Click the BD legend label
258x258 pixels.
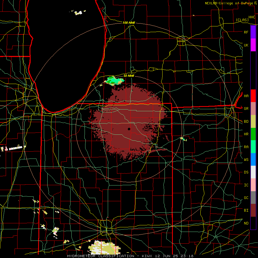[246, 122]
